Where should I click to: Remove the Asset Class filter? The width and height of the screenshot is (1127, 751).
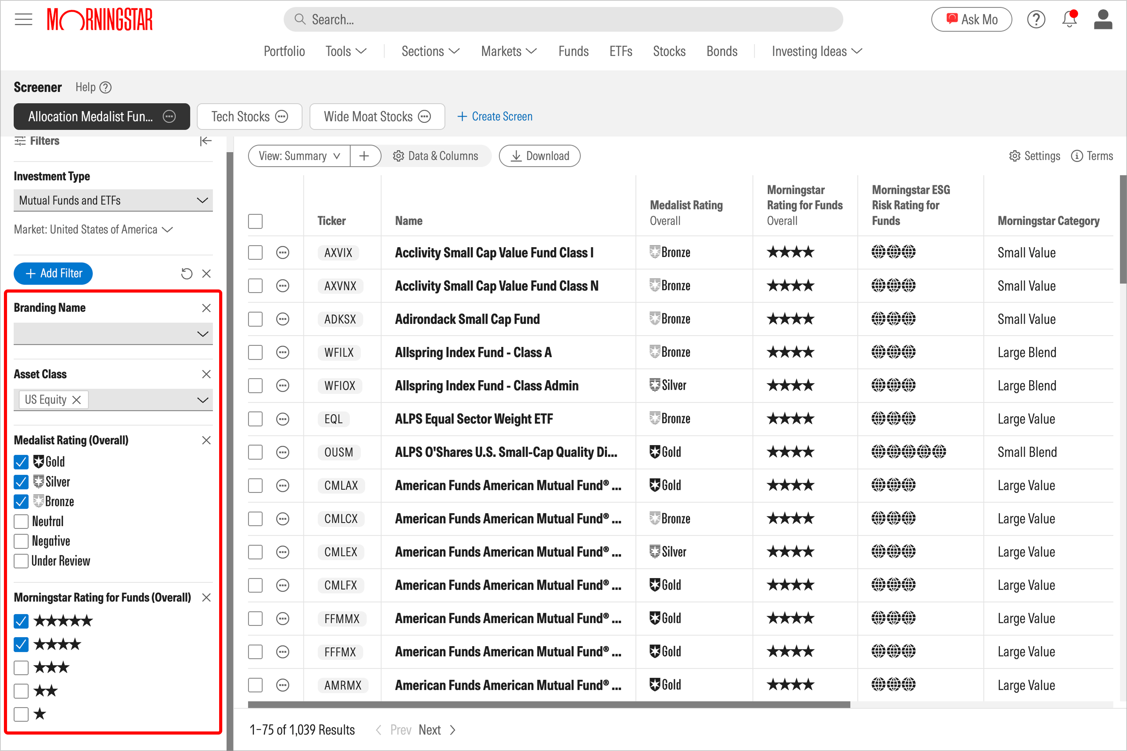[207, 374]
